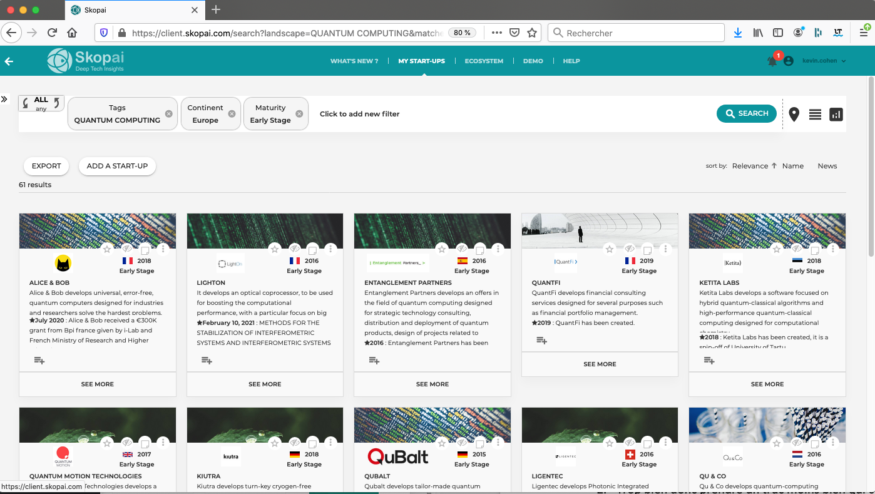Go back using the Skopai header arrow
The width and height of the screenshot is (875, 494).
click(9, 61)
